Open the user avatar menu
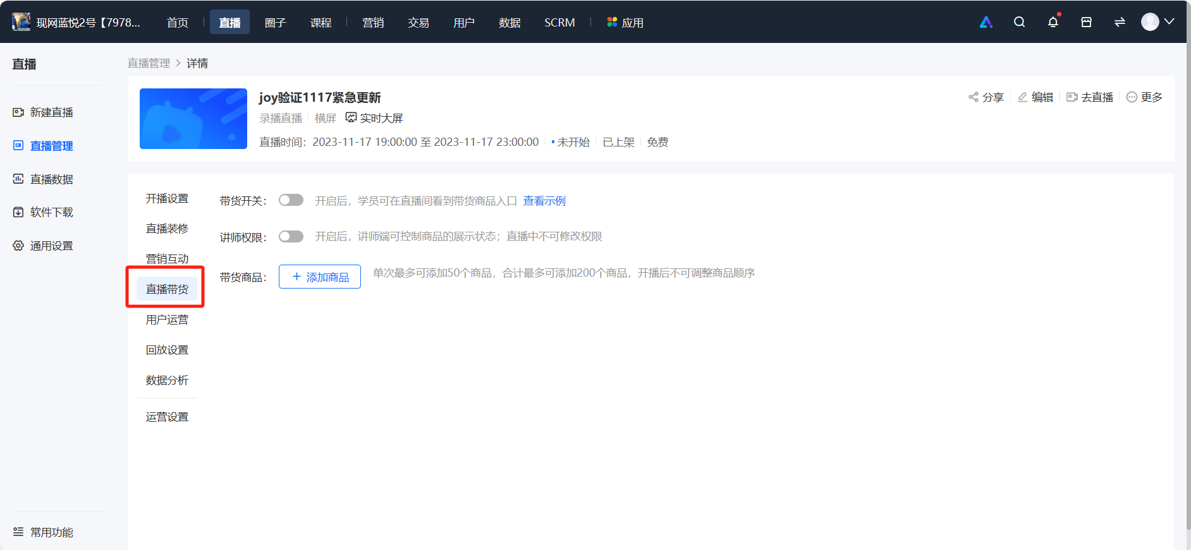1191x550 pixels. tap(1150, 22)
